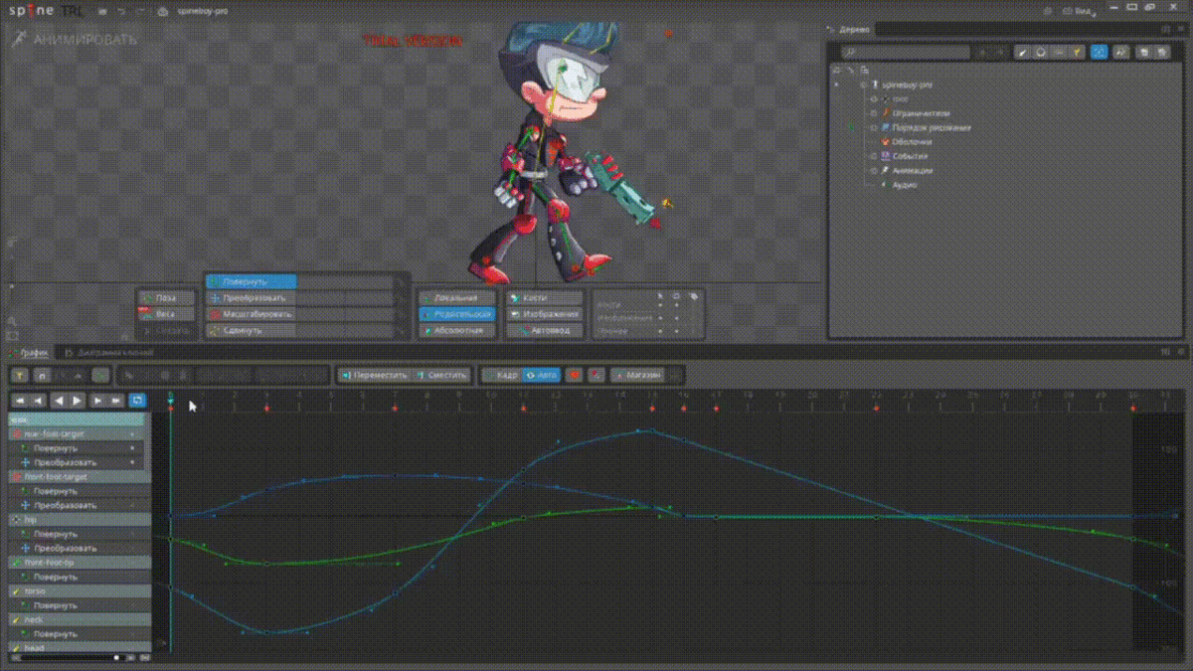Choose Абсолютная axis mode
This screenshot has width=1193, height=671.
tap(456, 329)
